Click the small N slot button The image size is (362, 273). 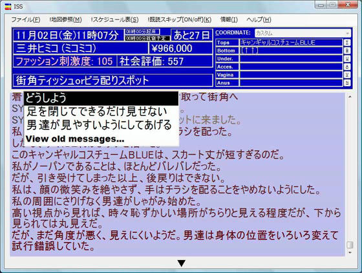[347, 83]
